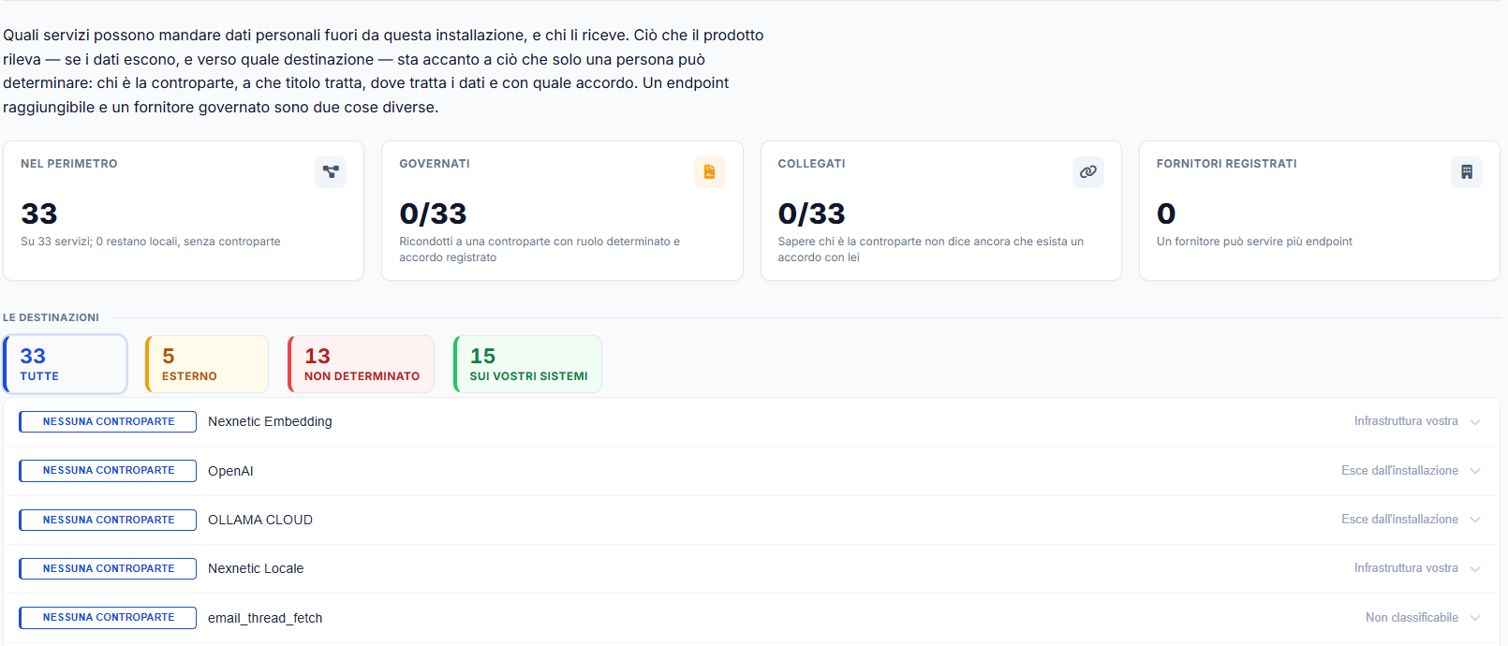Click Nessuna Controparte badge for email_thread_fetch
Screen dimensions: 1508x646
(x=108, y=617)
